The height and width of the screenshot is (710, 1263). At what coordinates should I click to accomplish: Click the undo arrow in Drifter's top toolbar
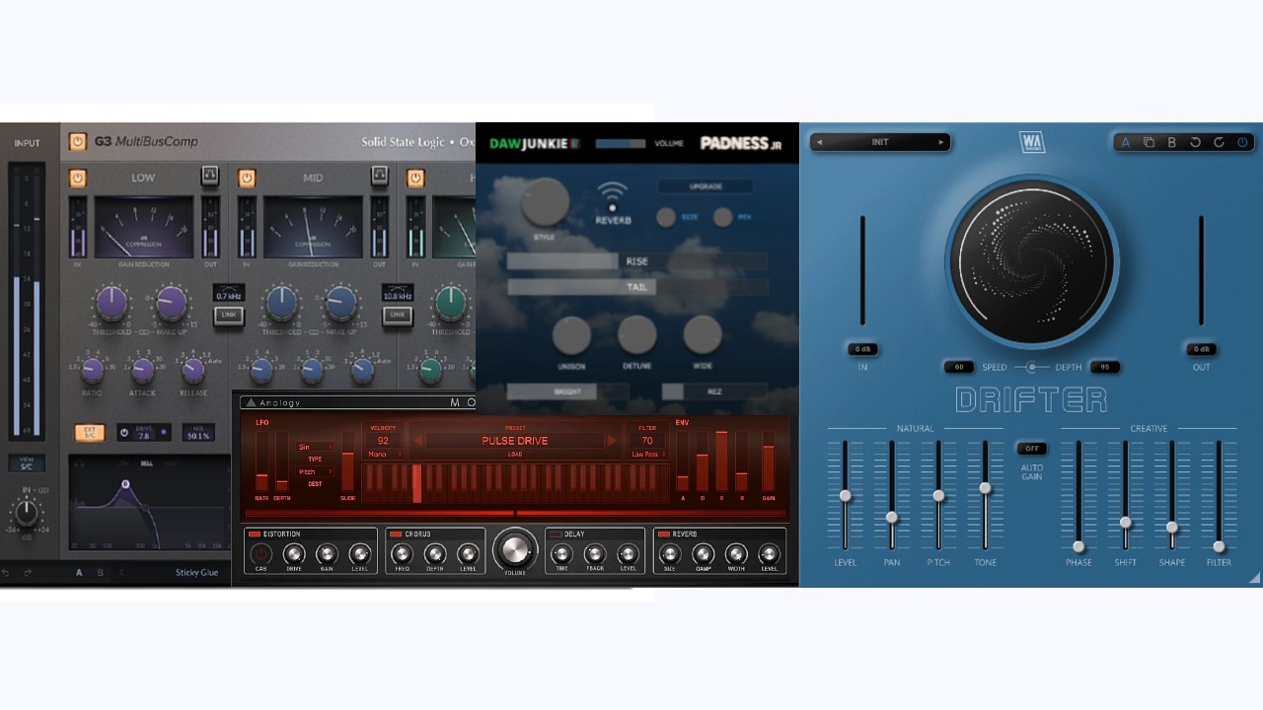coord(1196,142)
